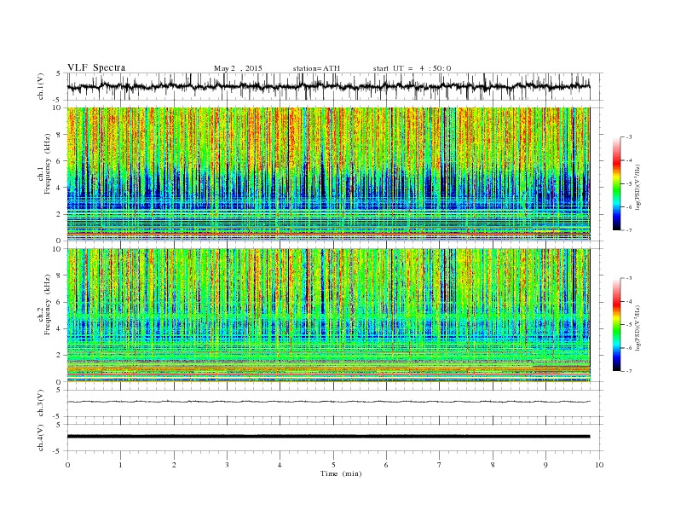Click the "6" kHz tick of ch.1 spectrogram
Viewport: 675px width, 522px height.
coord(60,161)
